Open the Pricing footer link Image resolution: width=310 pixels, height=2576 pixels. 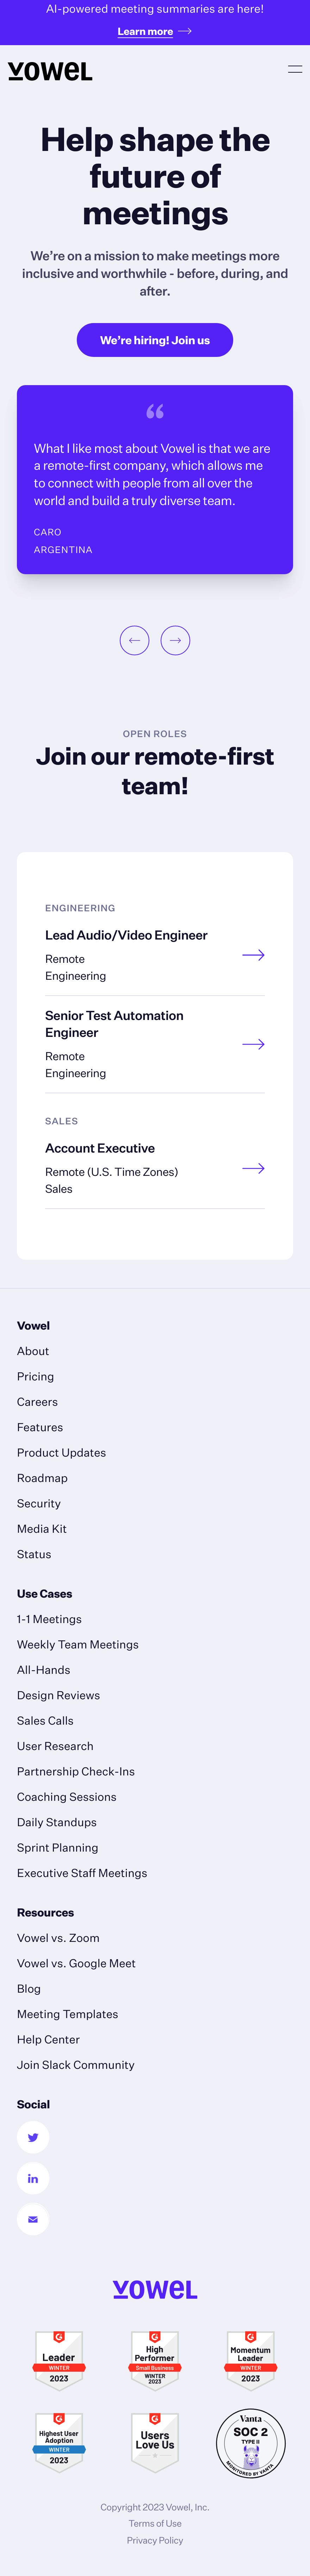click(x=35, y=1376)
